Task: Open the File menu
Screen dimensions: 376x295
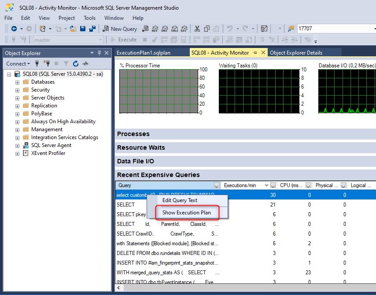Action: tap(8, 18)
